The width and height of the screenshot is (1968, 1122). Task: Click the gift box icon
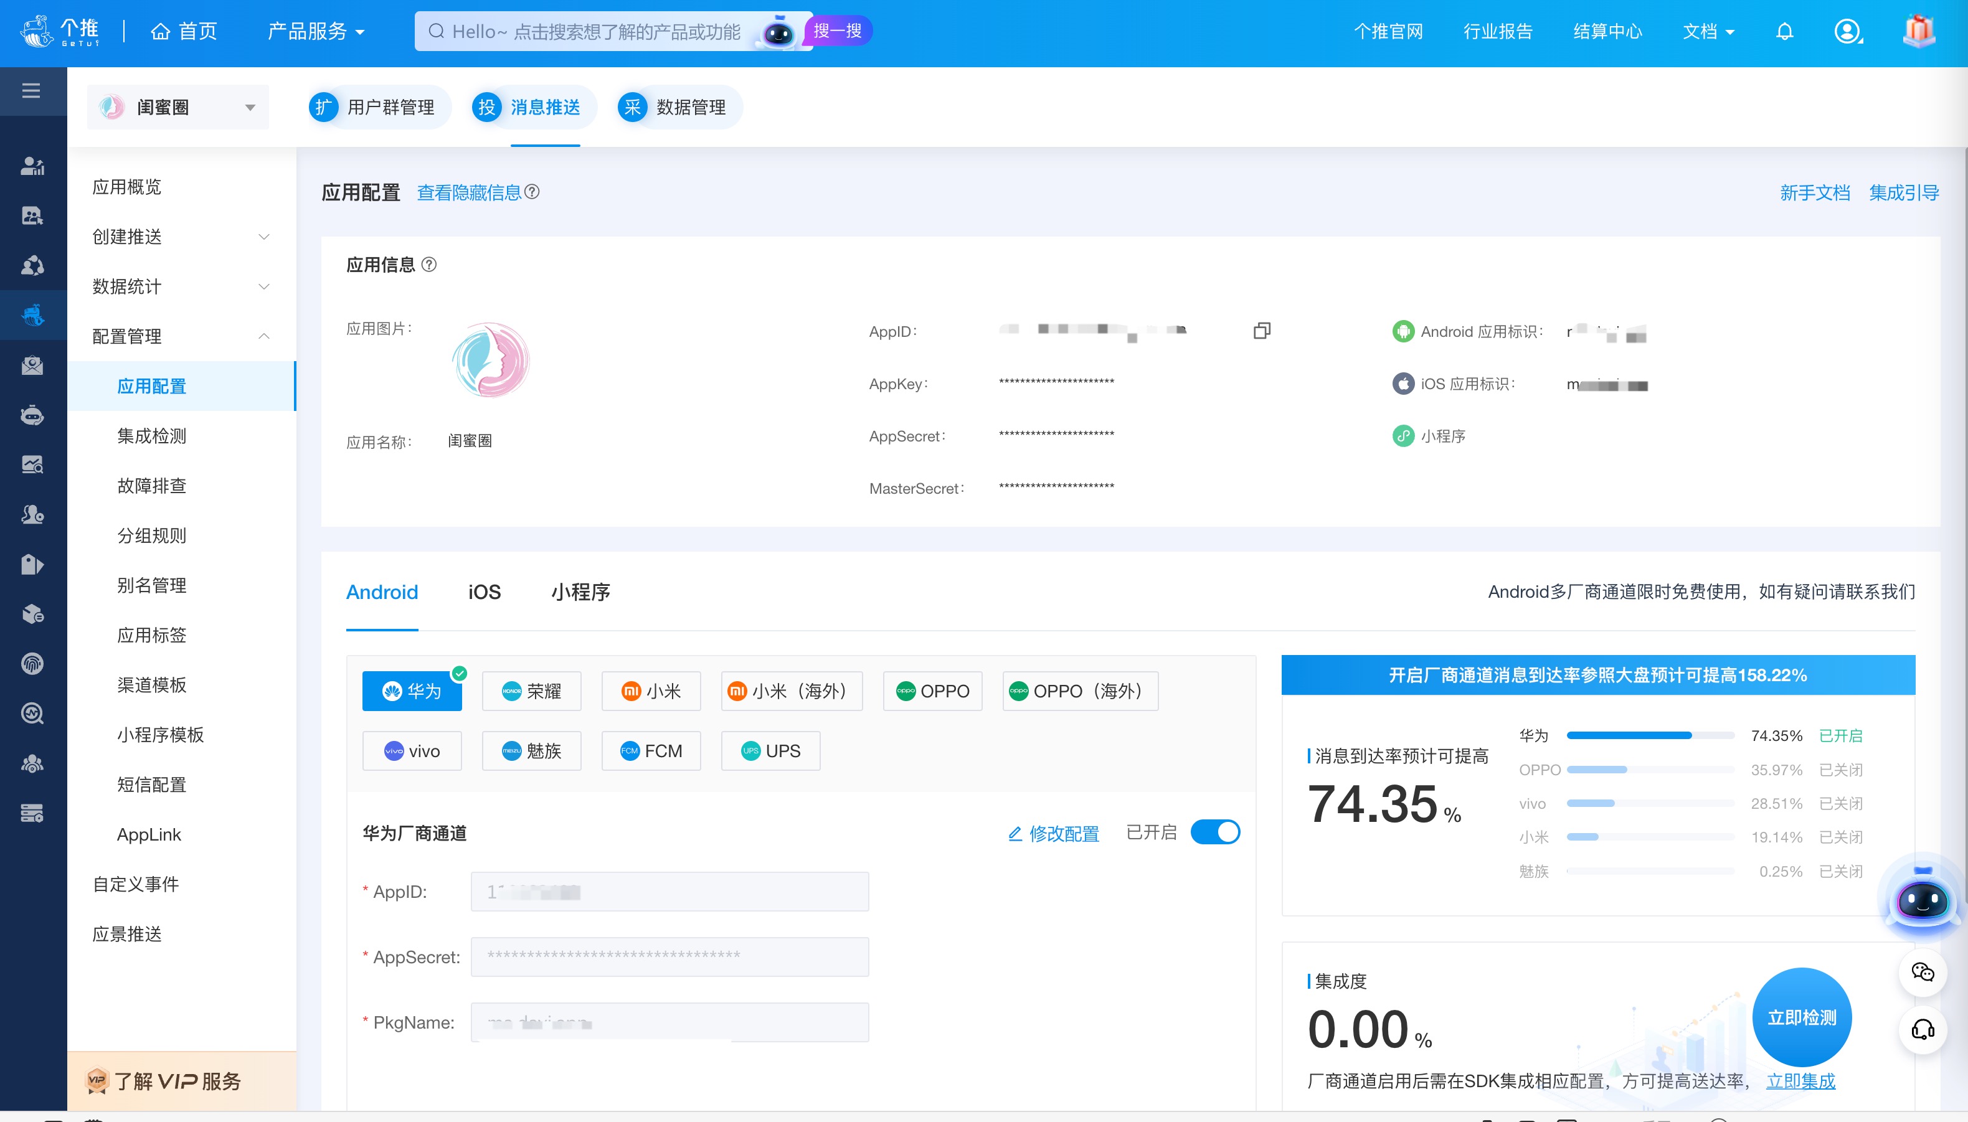[x=1919, y=32]
